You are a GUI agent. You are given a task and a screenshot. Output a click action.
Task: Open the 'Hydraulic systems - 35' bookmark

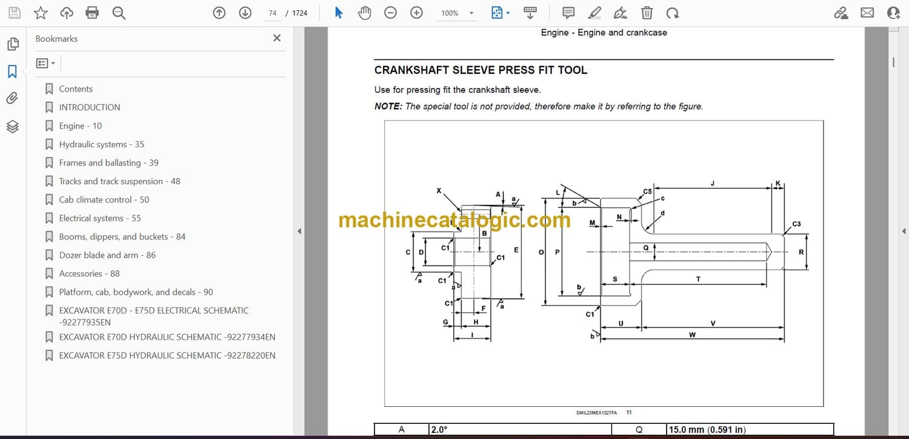coord(101,144)
